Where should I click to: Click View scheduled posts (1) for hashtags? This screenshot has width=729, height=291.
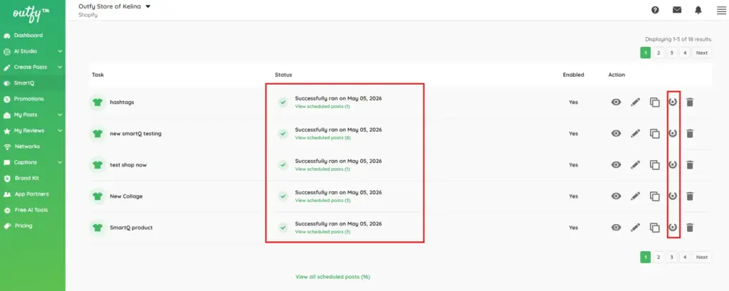pos(322,107)
